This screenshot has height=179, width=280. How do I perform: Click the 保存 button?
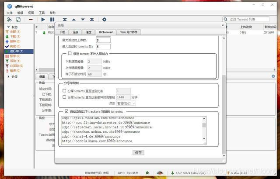138,153
